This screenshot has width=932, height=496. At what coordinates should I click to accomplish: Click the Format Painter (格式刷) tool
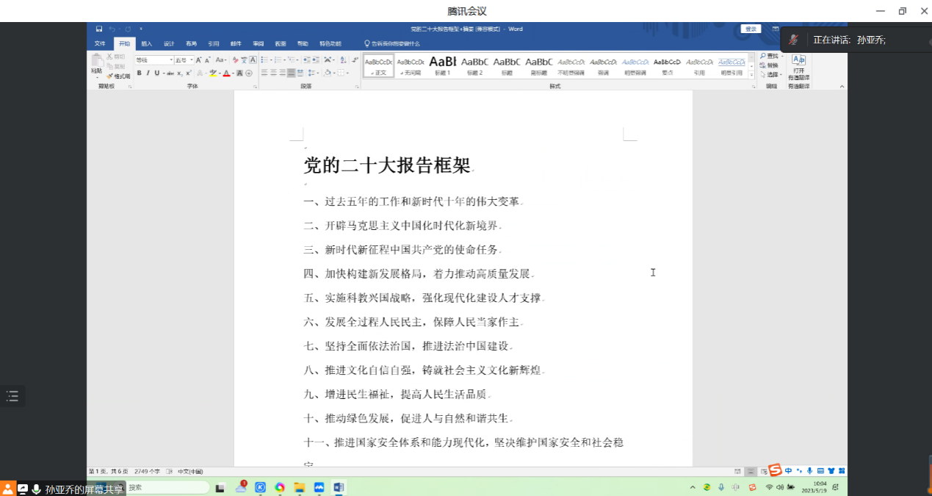[x=118, y=76]
